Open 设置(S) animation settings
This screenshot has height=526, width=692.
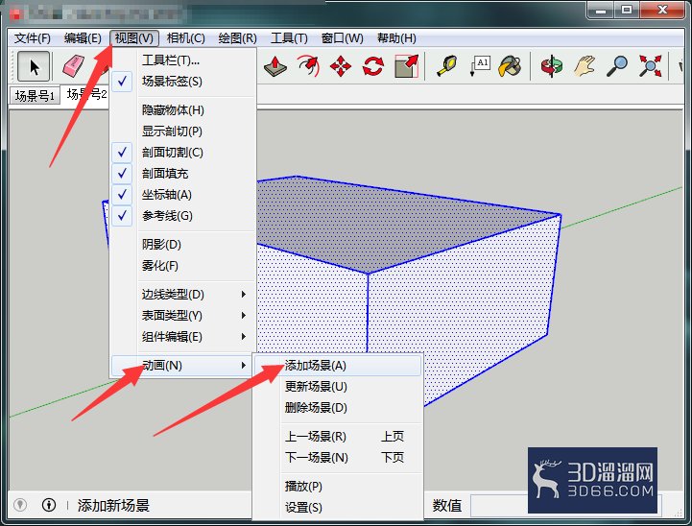point(338,508)
